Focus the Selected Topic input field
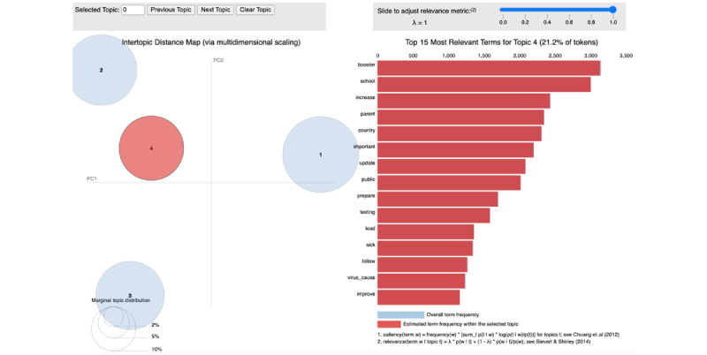Viewport: 707px width, 355px height. click(x=132, y=11)
